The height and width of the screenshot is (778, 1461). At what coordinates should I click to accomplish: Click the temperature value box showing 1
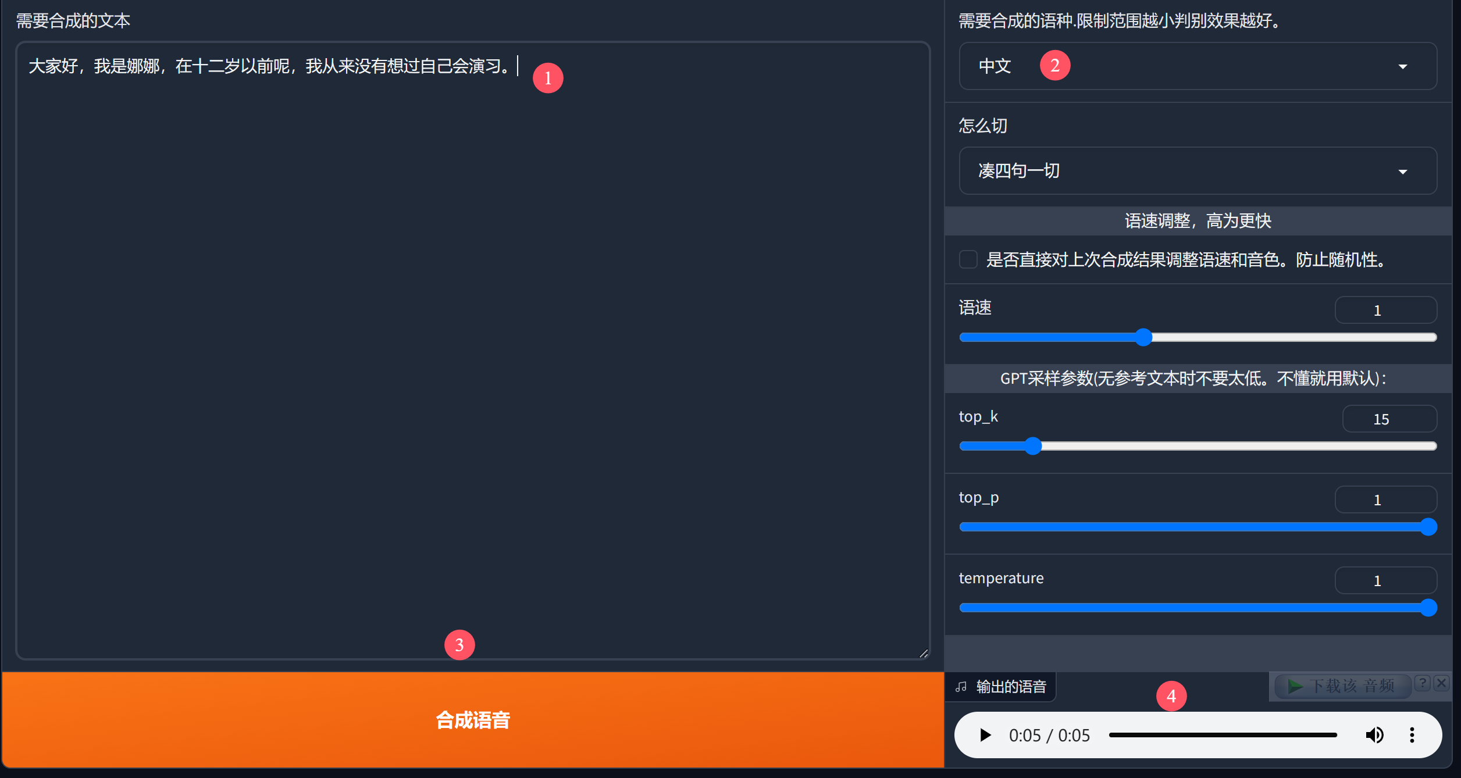[x=1386, y=580]
